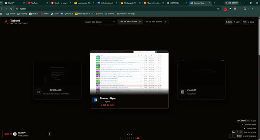Switch to Light theme
The image size is (260, 140).
[237, 22]
